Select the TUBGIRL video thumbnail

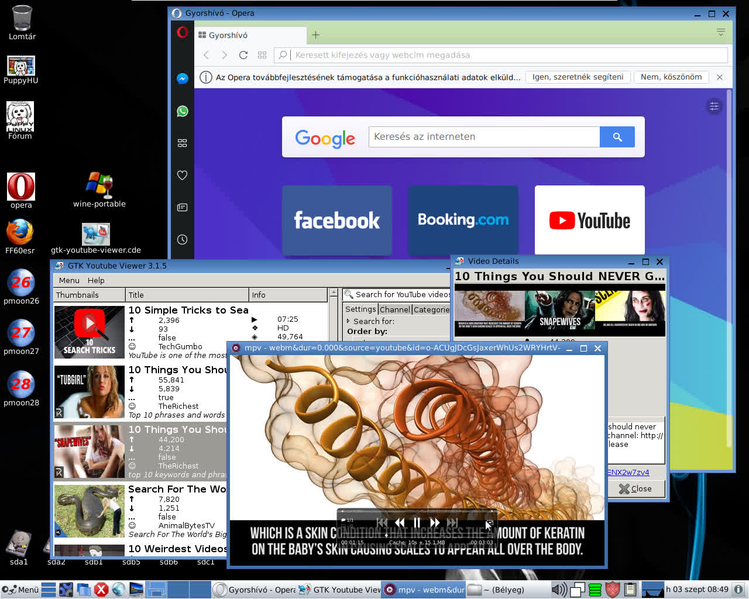point(89,392)
